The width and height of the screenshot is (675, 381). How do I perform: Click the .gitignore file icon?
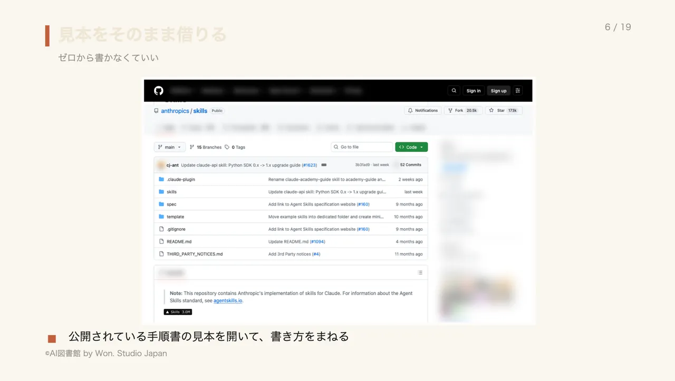(161, 229)
